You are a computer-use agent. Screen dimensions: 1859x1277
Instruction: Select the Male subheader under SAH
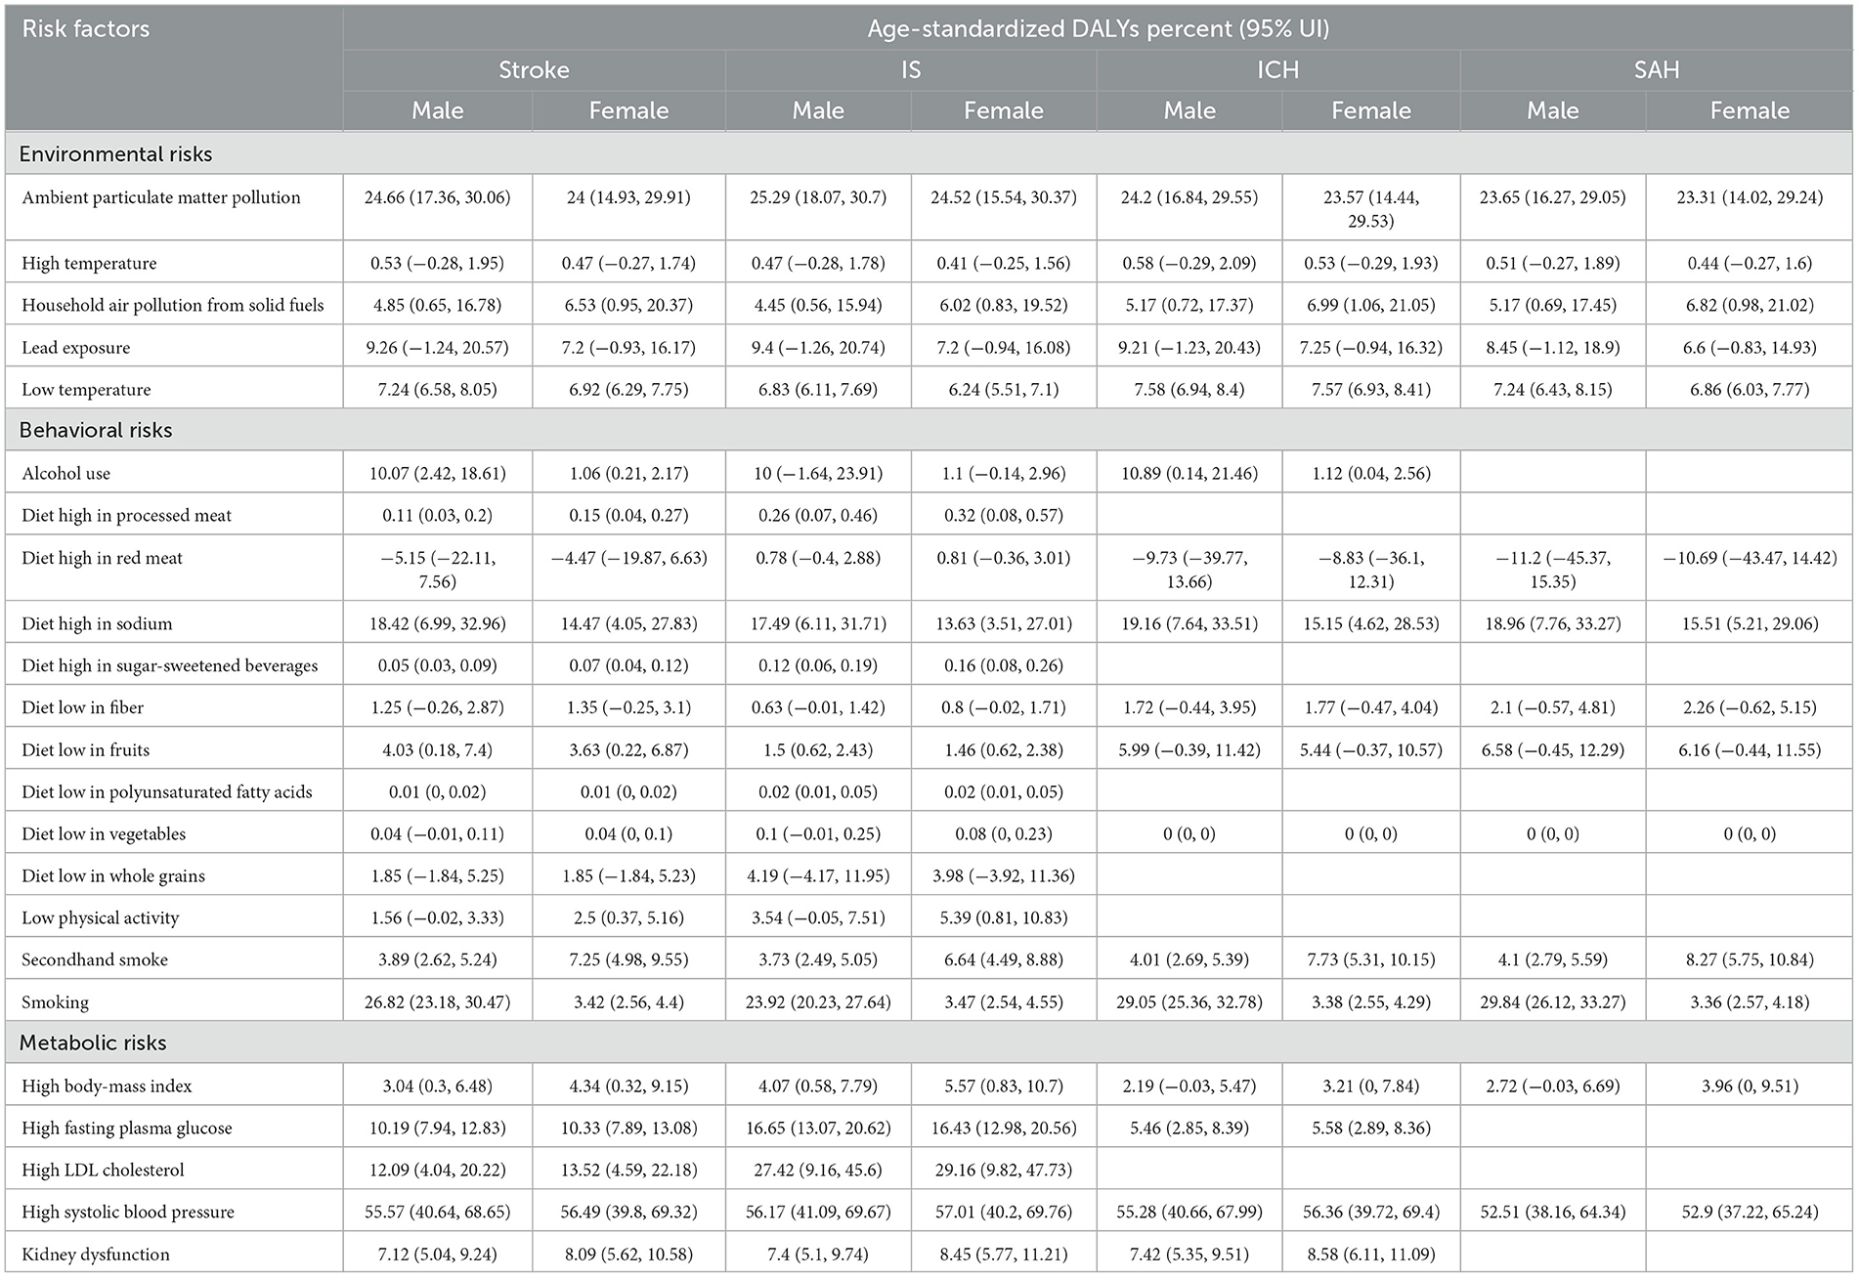click(1552, 111)
